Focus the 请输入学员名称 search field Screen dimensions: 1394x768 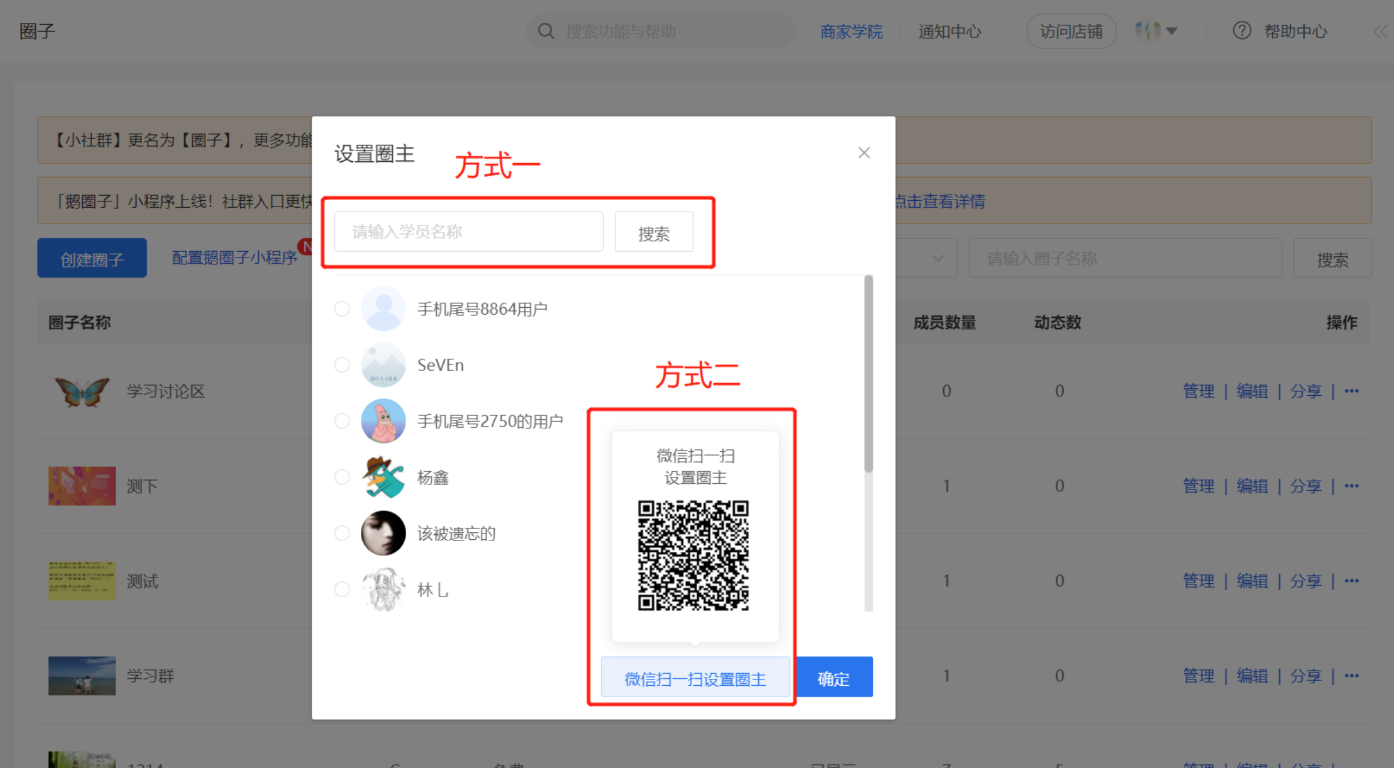469,232
